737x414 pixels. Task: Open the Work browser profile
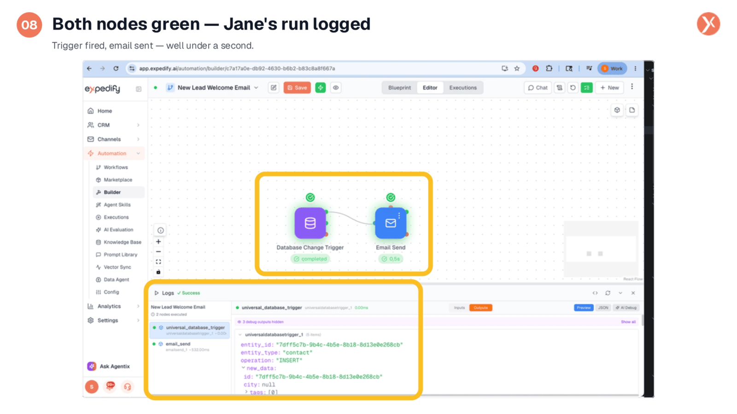point(612,69)
